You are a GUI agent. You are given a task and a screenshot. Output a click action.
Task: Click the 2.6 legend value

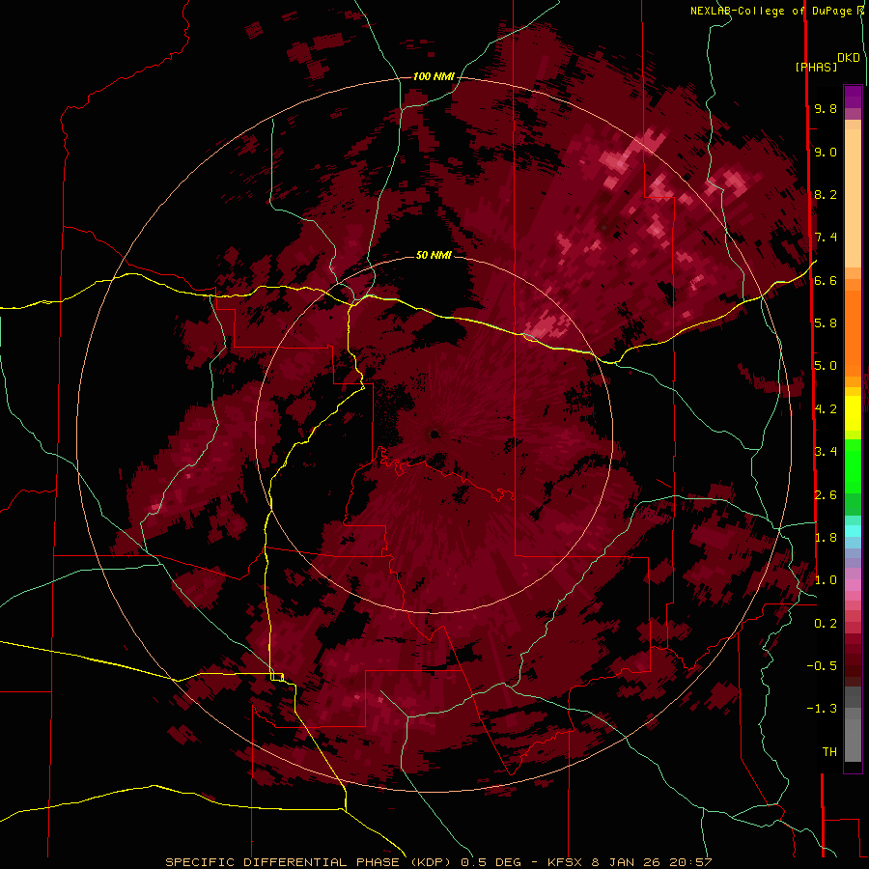826,495
